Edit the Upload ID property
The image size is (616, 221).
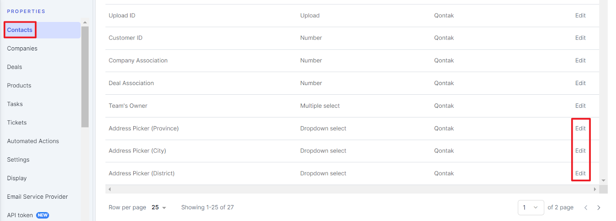[x=580, y=16]
